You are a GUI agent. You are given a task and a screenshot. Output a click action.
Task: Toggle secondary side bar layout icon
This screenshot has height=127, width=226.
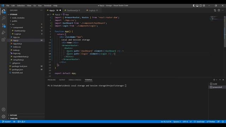[201, 6]
